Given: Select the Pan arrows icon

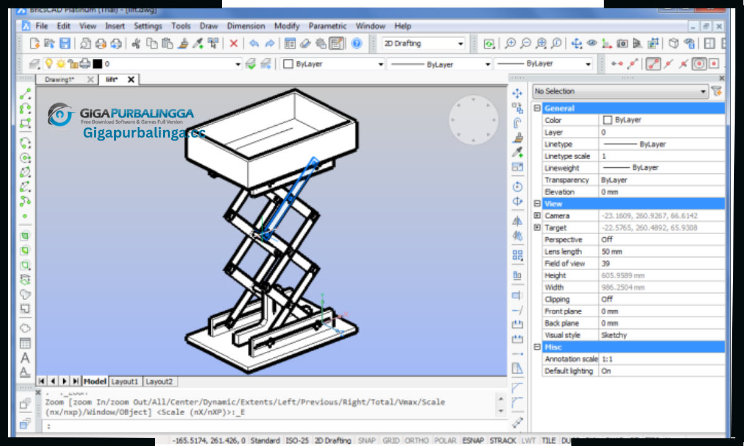Looking at the screenshot, I should tap(577, 43).
